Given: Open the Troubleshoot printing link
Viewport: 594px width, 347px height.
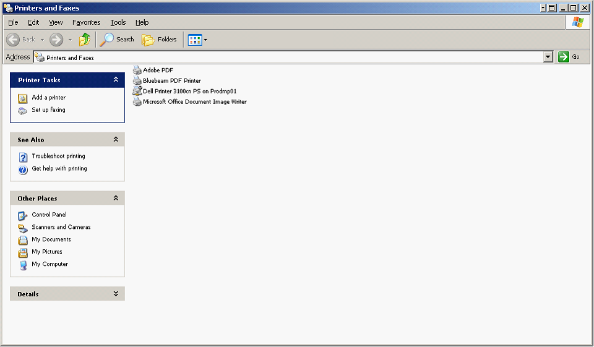Looking at the screenshot, I should (58, 156).
